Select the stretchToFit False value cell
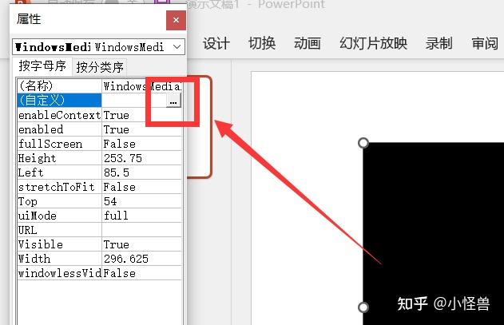The width and height of the screenshot is (504, 325). [141, 187]
